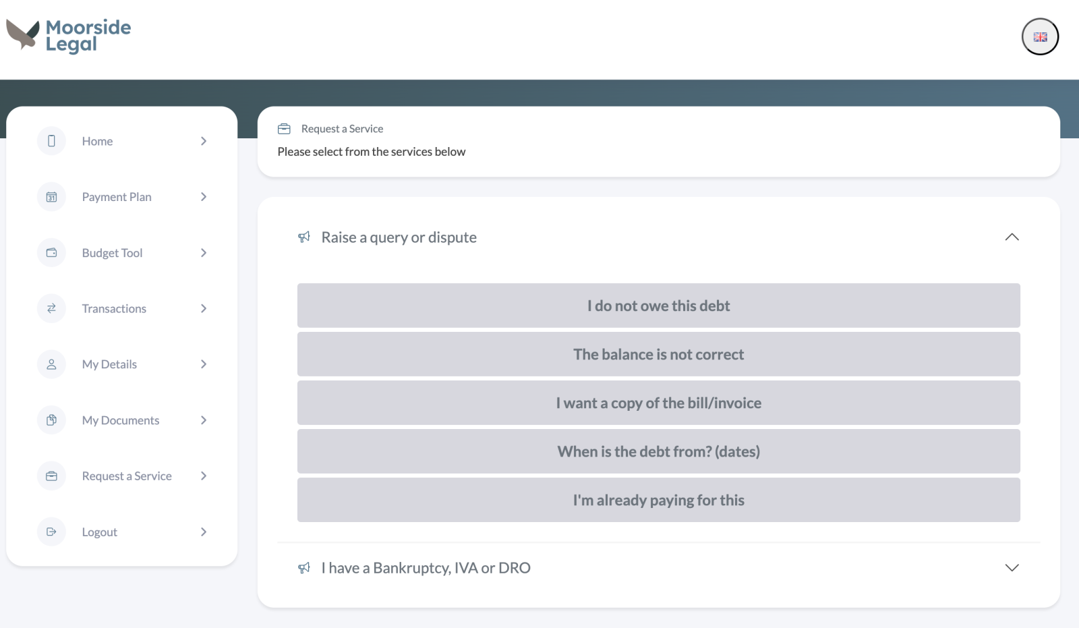Expand the Bankruptcy, IVA or DRO section
The width and height of the screenshot is (1079, 628).
pos(1012,568)
